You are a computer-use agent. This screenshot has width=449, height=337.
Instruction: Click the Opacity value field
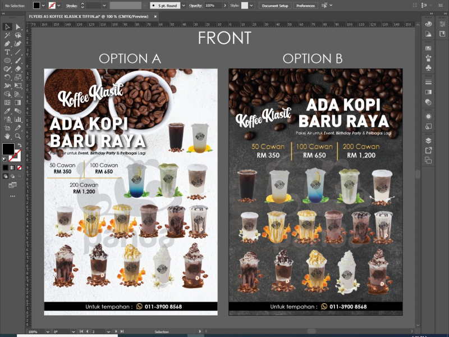(212, 5)
